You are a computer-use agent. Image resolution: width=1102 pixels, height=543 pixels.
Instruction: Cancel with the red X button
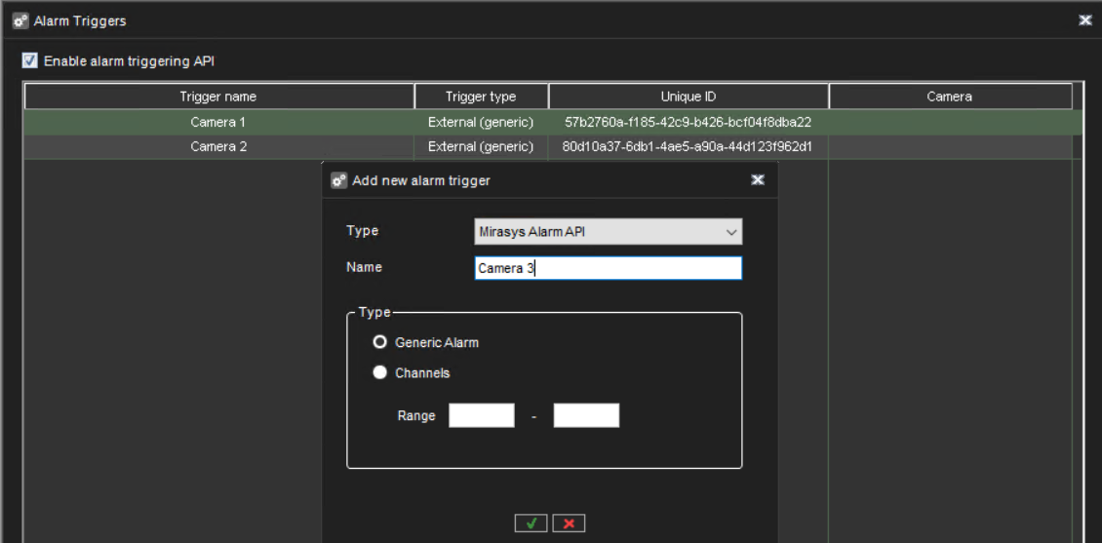pyautogui.click(x=569, y=524)
